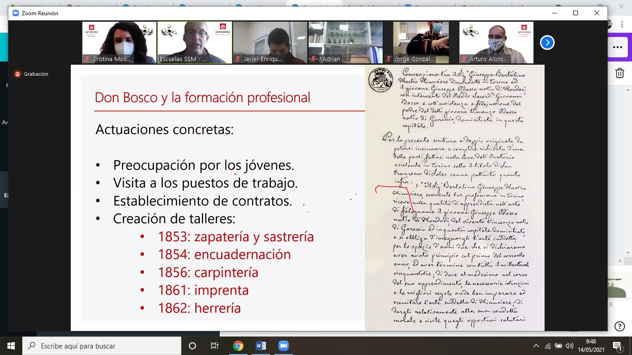The image size is (632, 355).
Task: Show next participants with blue arrow
Action: coord(547,43)
